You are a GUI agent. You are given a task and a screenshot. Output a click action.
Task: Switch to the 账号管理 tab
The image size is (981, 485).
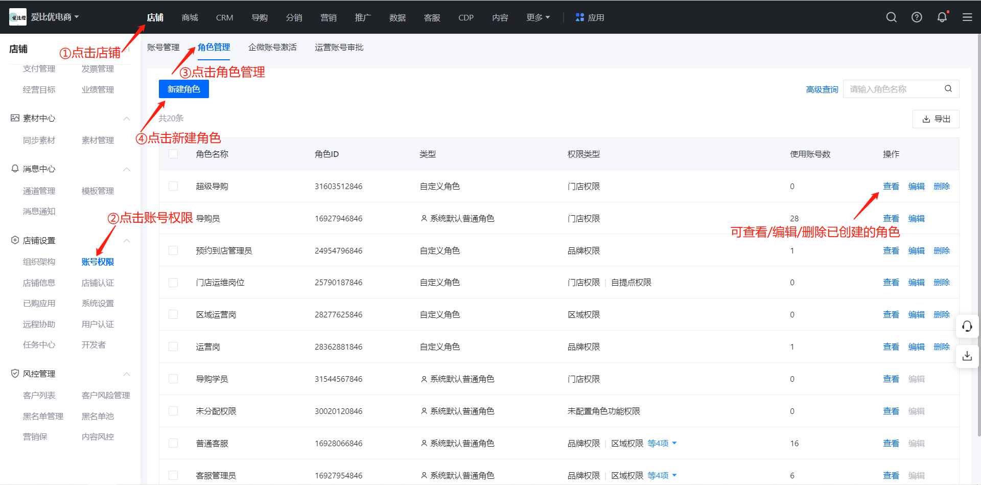pos(163,47)
